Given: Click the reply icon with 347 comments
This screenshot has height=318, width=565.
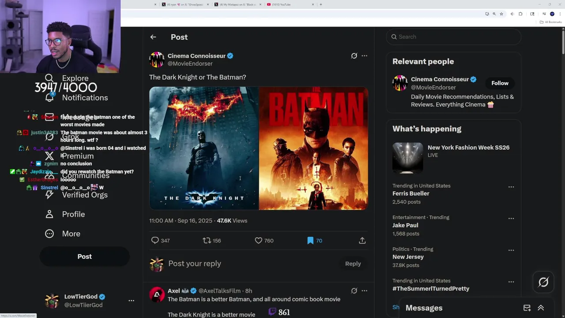Looking at the screenshot, I should click(155, 240).
